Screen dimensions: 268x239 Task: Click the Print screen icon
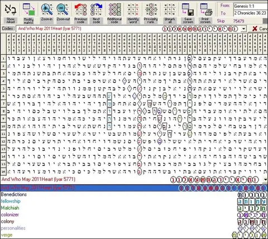(x=205, y=9)
